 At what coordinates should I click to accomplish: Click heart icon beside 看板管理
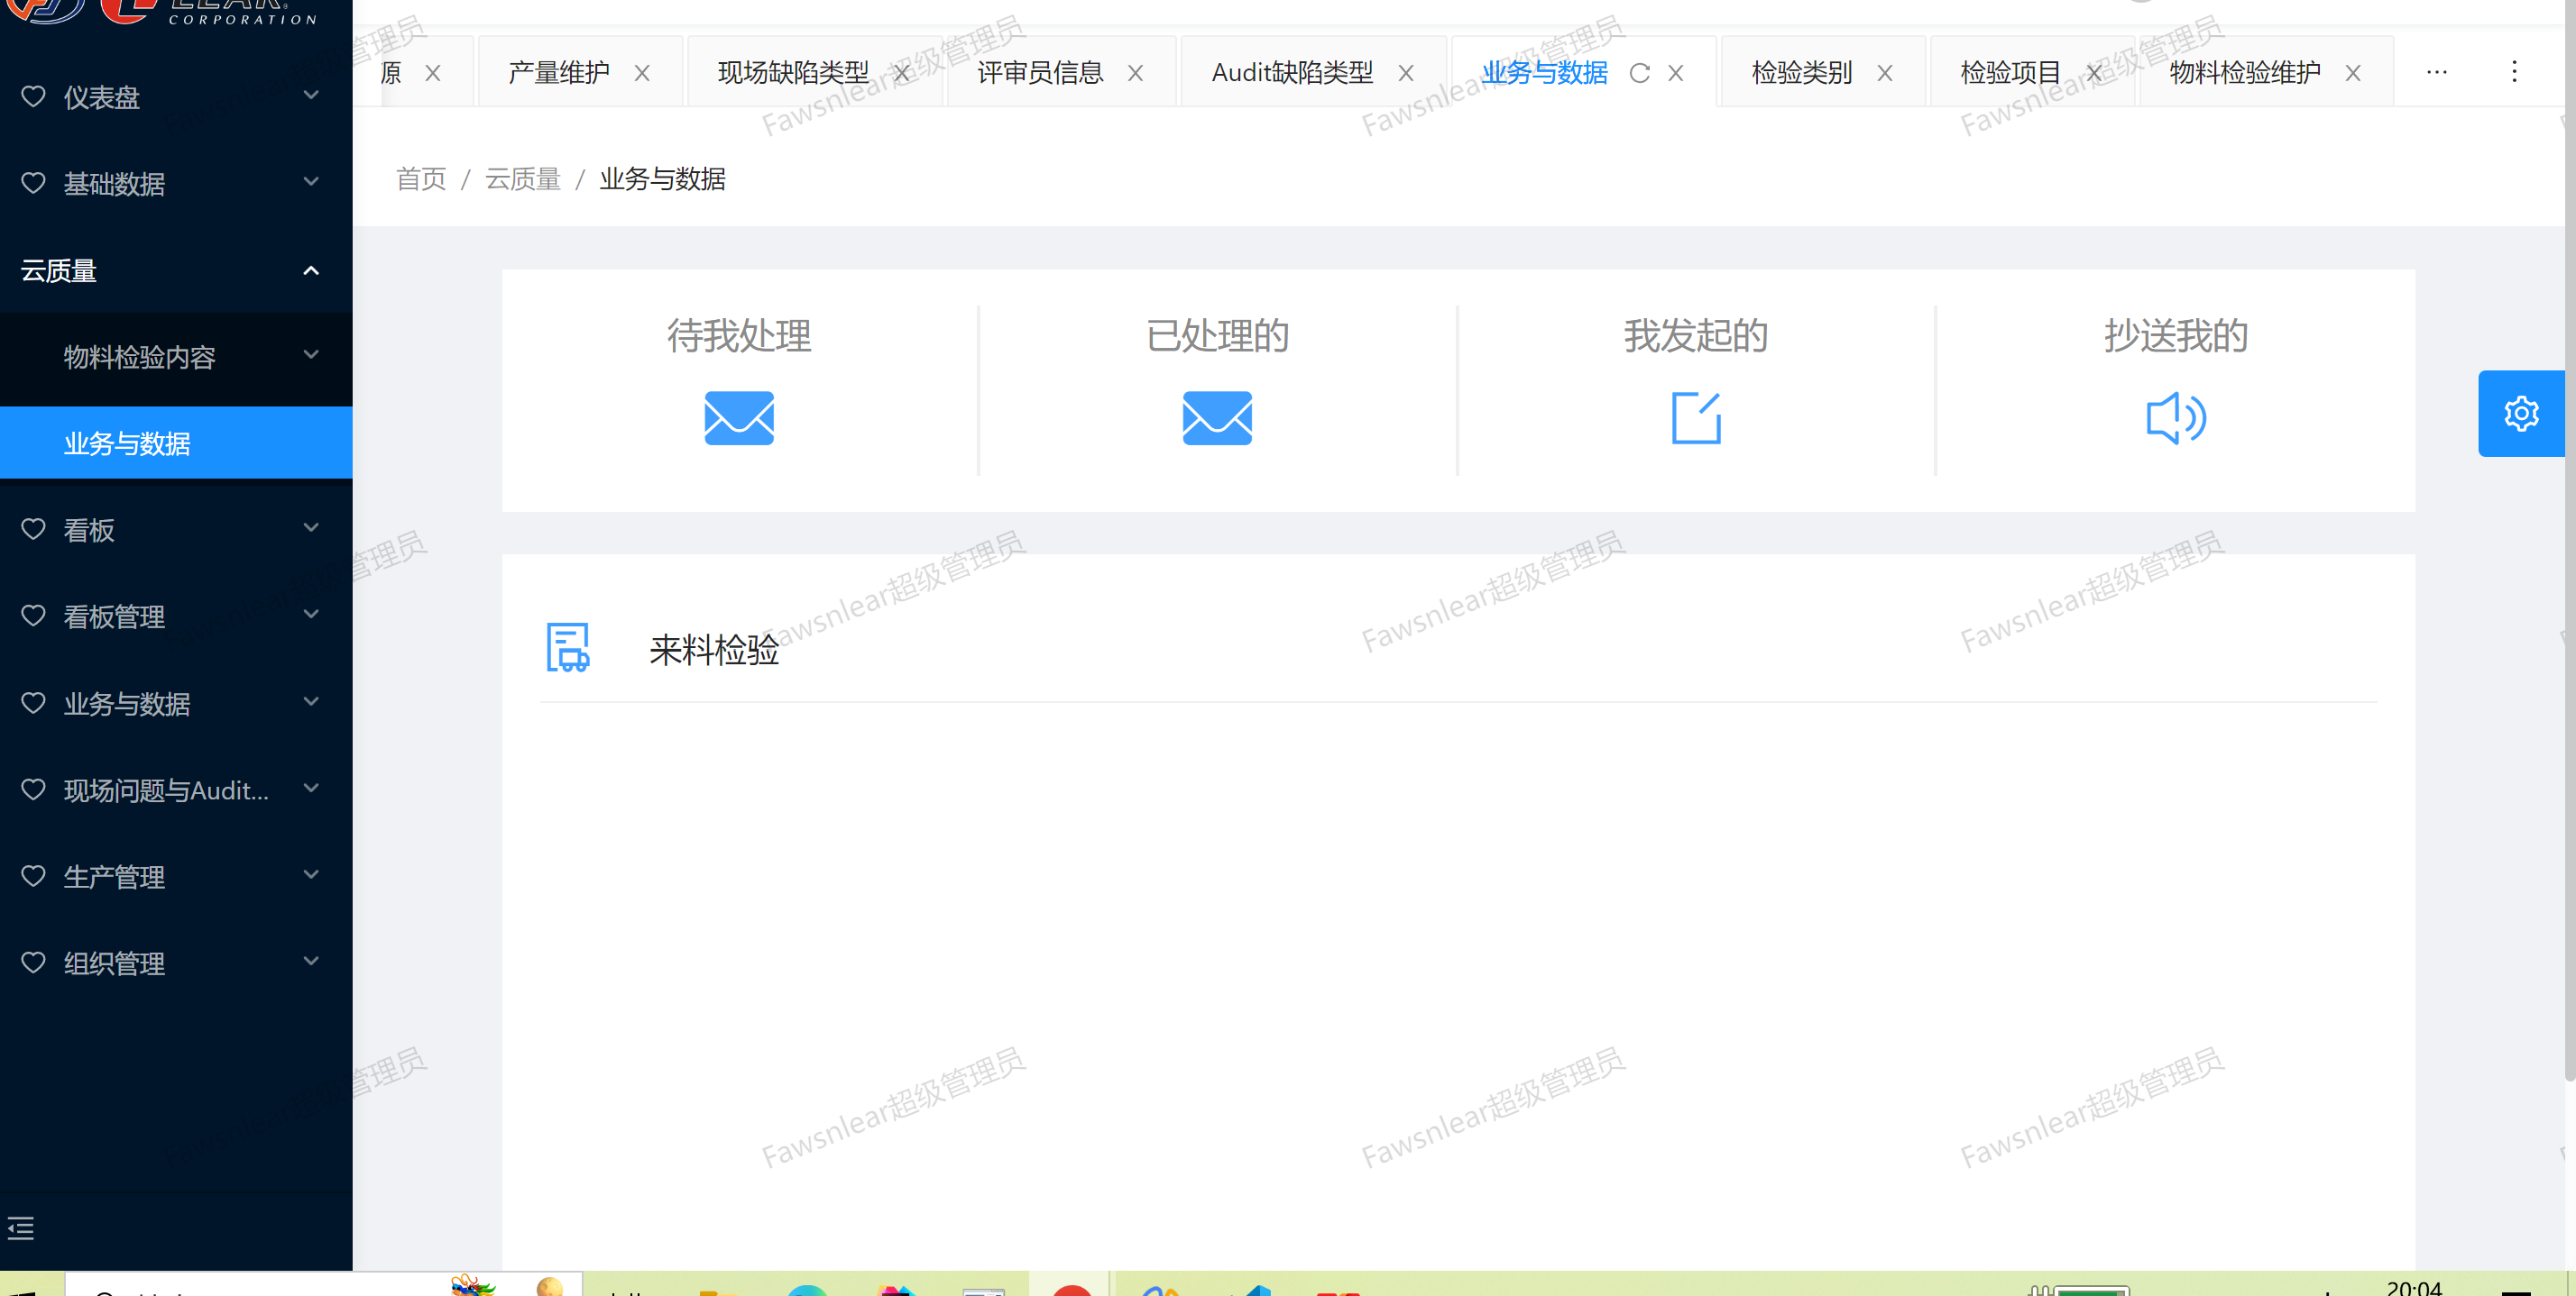coord(33,616)
